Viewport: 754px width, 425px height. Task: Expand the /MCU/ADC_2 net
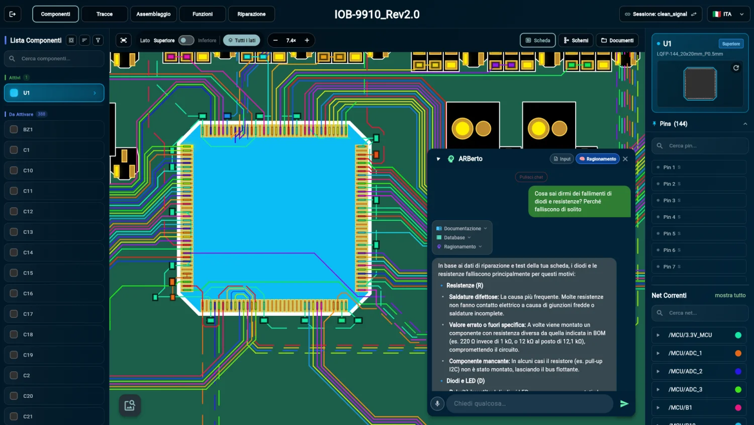pyautogui.click(x=658, y=371)
